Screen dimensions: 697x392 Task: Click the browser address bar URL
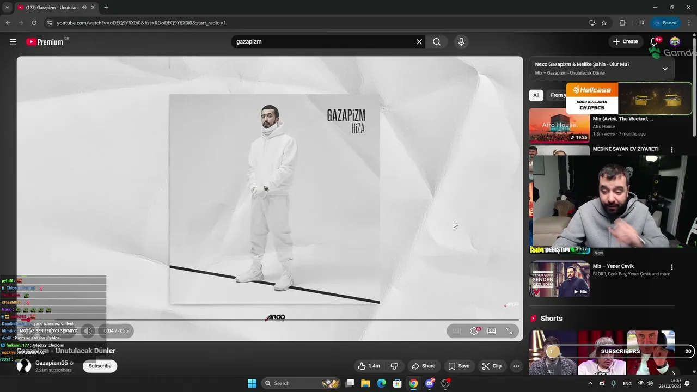(x=142, y=23)
